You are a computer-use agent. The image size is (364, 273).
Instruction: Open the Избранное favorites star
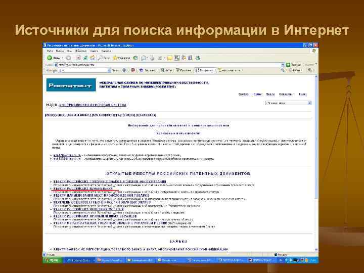121,58
